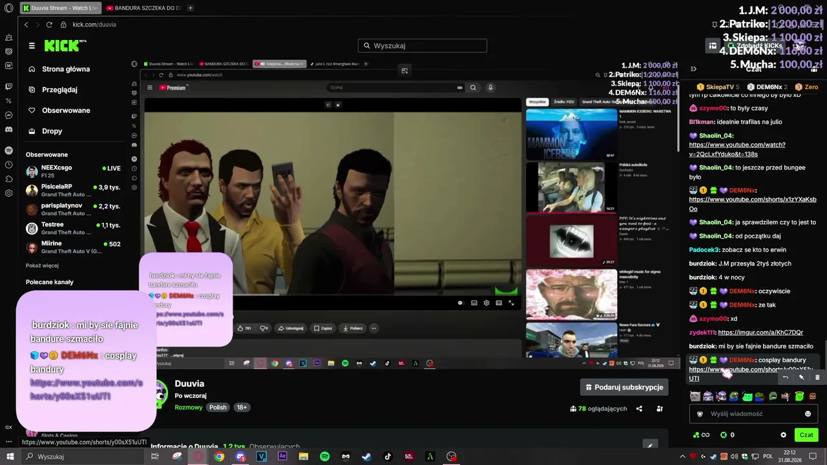Reload the kick.com page
This screenshot has height=465, width=827.
click(49, 25)
